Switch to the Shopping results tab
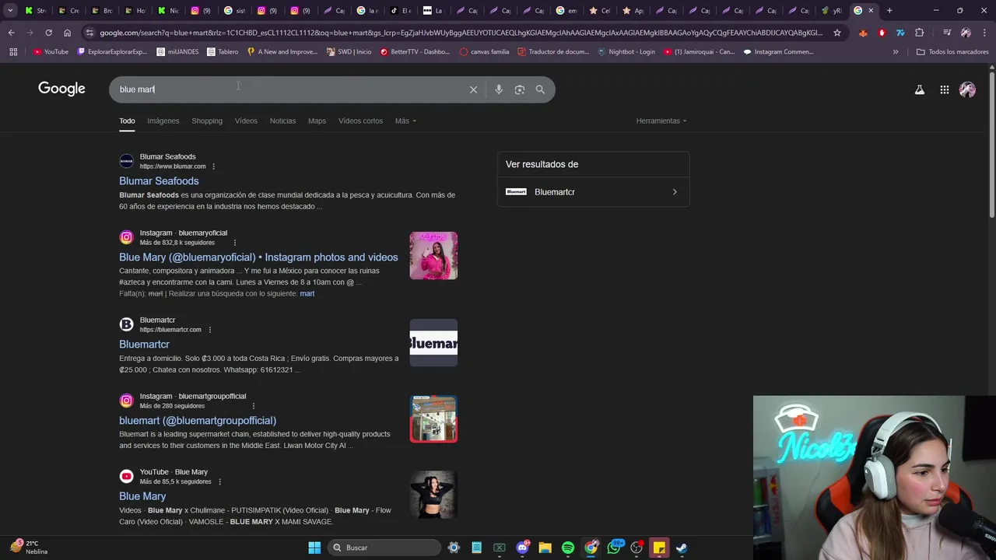Screen dimensions: 996x560 click(x=207, y=121)
